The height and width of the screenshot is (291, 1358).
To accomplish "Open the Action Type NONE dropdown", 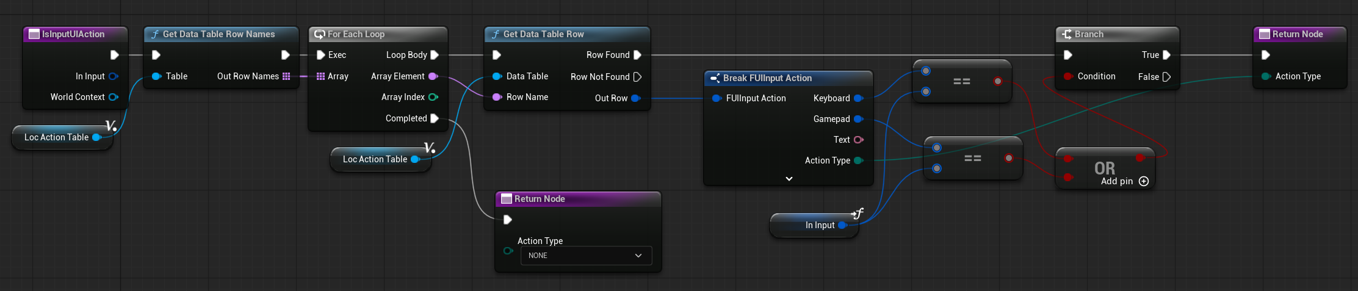I will tap(585, 256).
